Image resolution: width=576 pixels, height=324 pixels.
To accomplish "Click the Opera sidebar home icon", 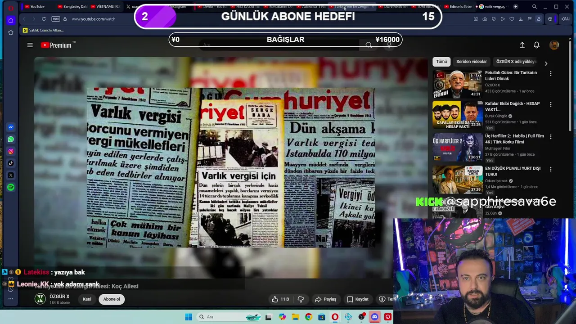I will [x=11, y=20].
